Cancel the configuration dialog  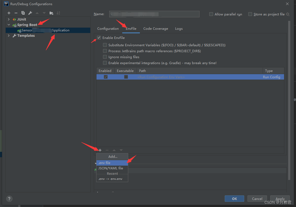point(257,199)
